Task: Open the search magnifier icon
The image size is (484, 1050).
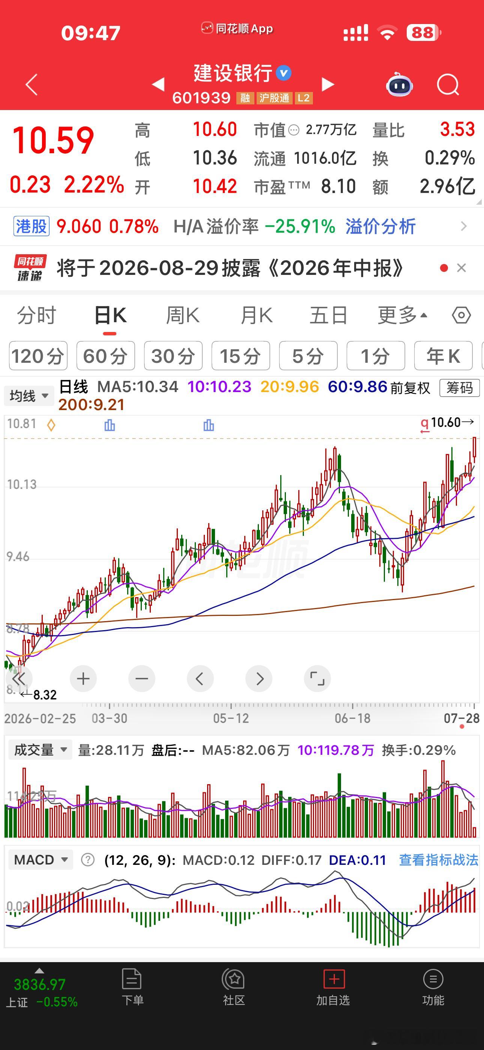Action: click(x=448, y=85)
